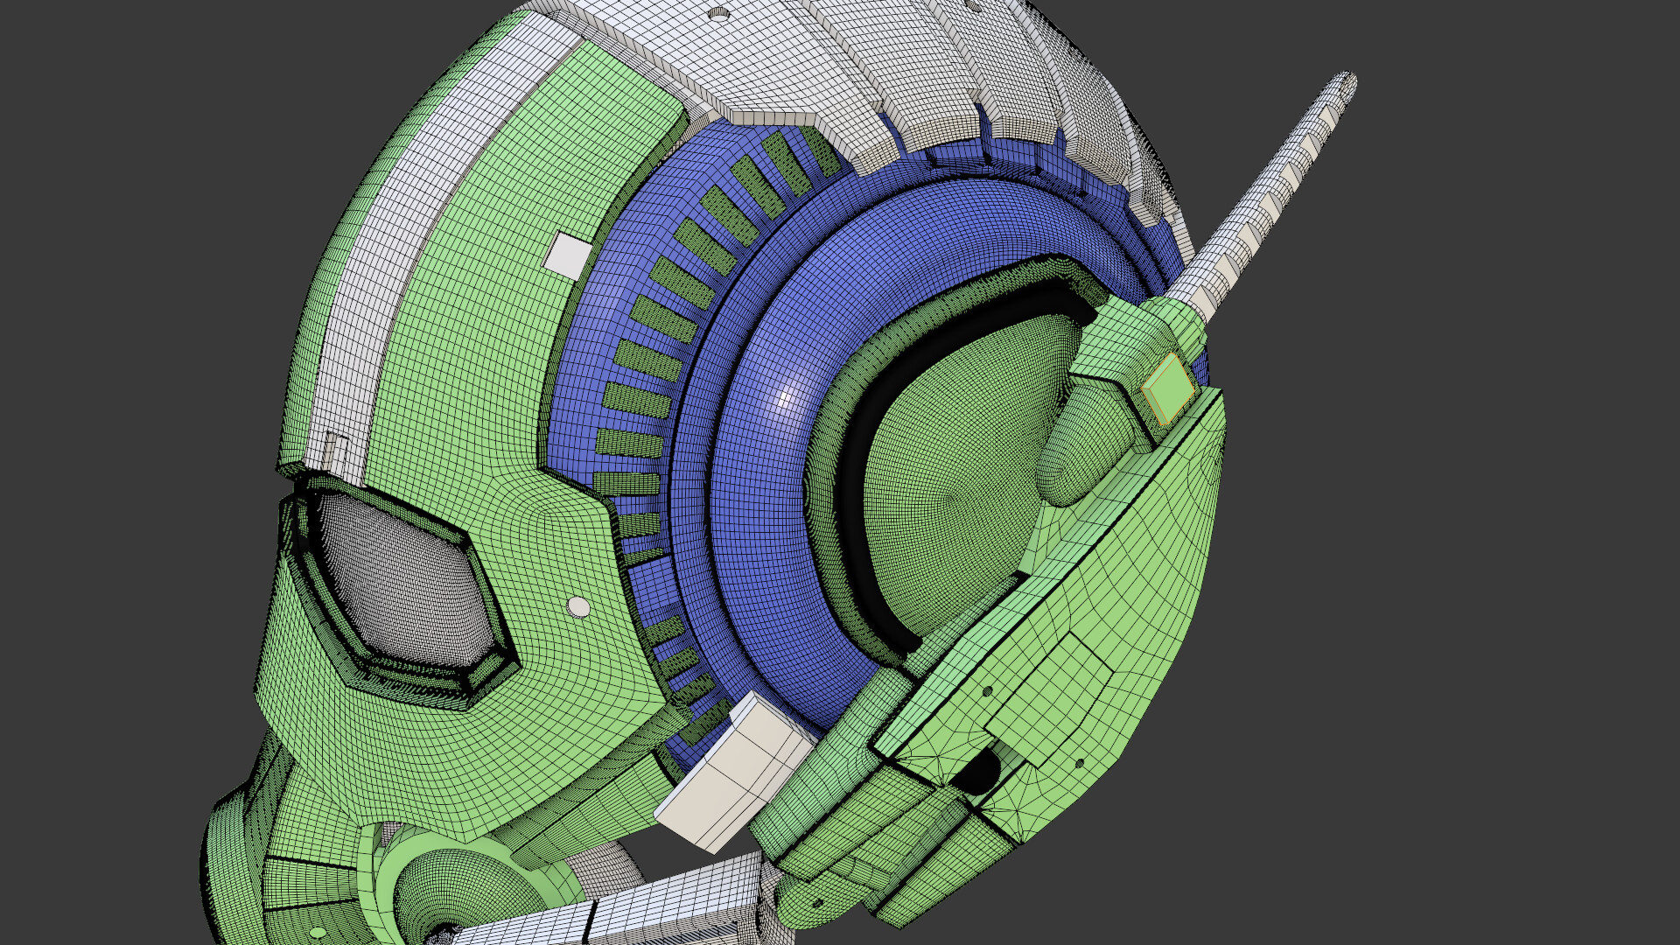
Task: Click the small white square patch on green helmet panel
Action: coord(568,256)
